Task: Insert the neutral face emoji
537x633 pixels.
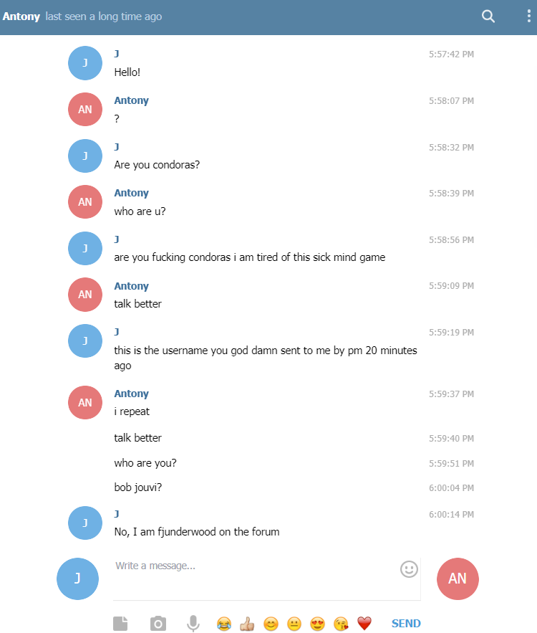Action: [x=294, y=624]
